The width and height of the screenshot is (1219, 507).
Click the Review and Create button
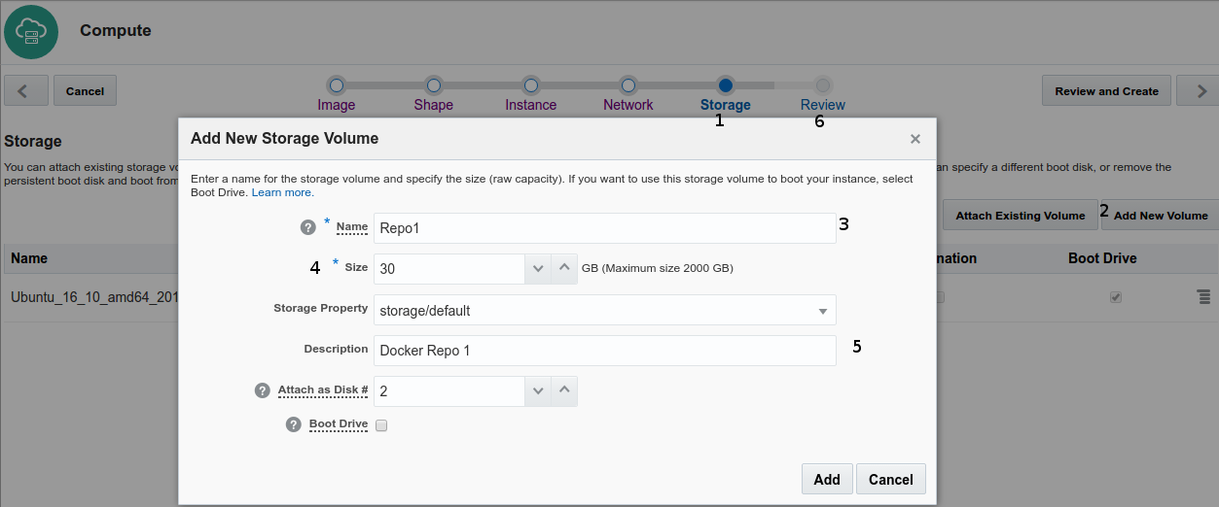point(1106,90)
